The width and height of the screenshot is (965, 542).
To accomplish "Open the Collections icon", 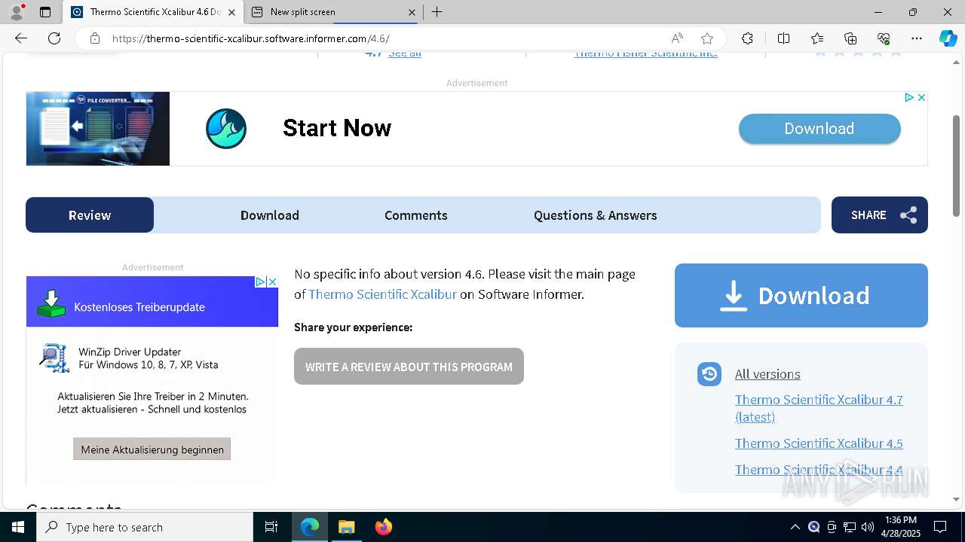I will (850, 38).
